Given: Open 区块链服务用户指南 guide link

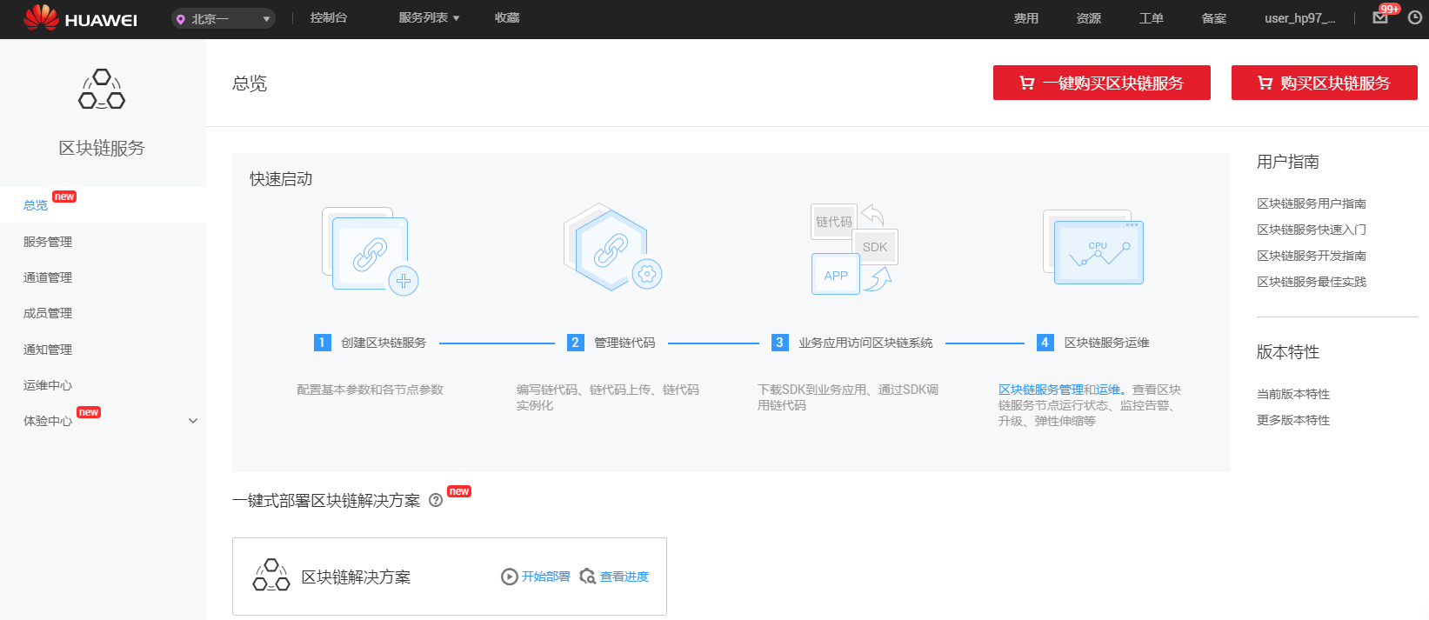Looking at the screenshot, I should click(1312, 203).
